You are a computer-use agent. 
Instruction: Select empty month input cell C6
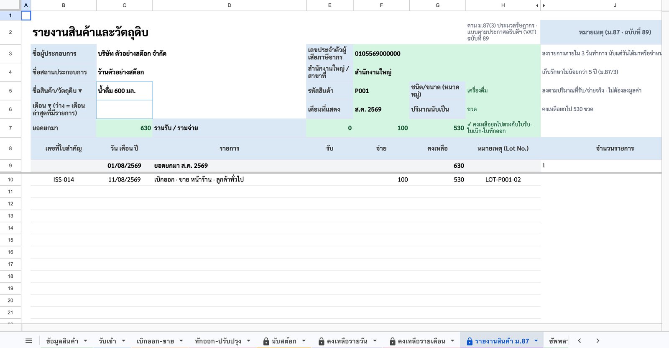pos(125,109)
